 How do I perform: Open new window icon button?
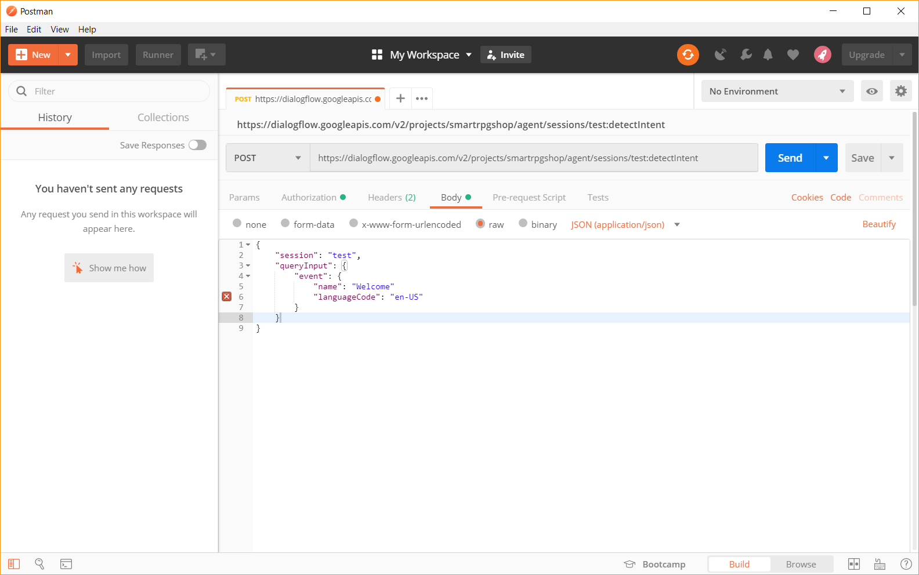coord(207,54)
